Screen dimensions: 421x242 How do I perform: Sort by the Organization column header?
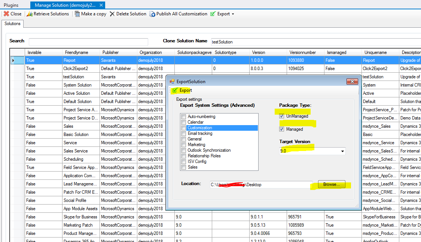(156, 52)
